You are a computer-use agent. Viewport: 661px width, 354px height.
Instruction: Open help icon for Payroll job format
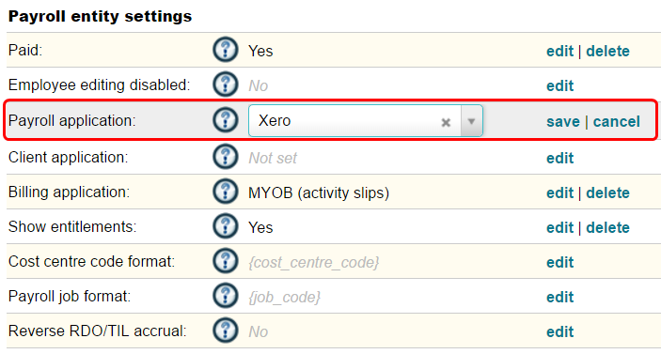click(226, 296)
